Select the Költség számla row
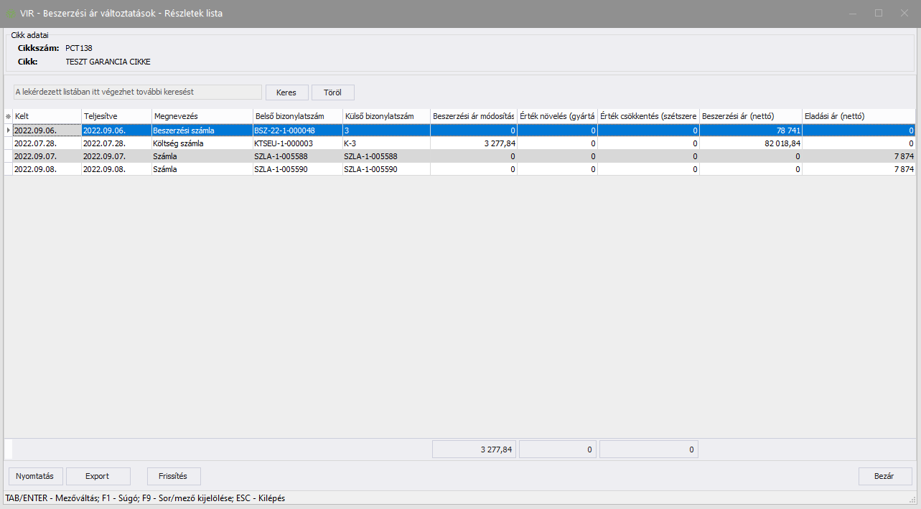Viewport: 921px width, 509px height. 201,143
